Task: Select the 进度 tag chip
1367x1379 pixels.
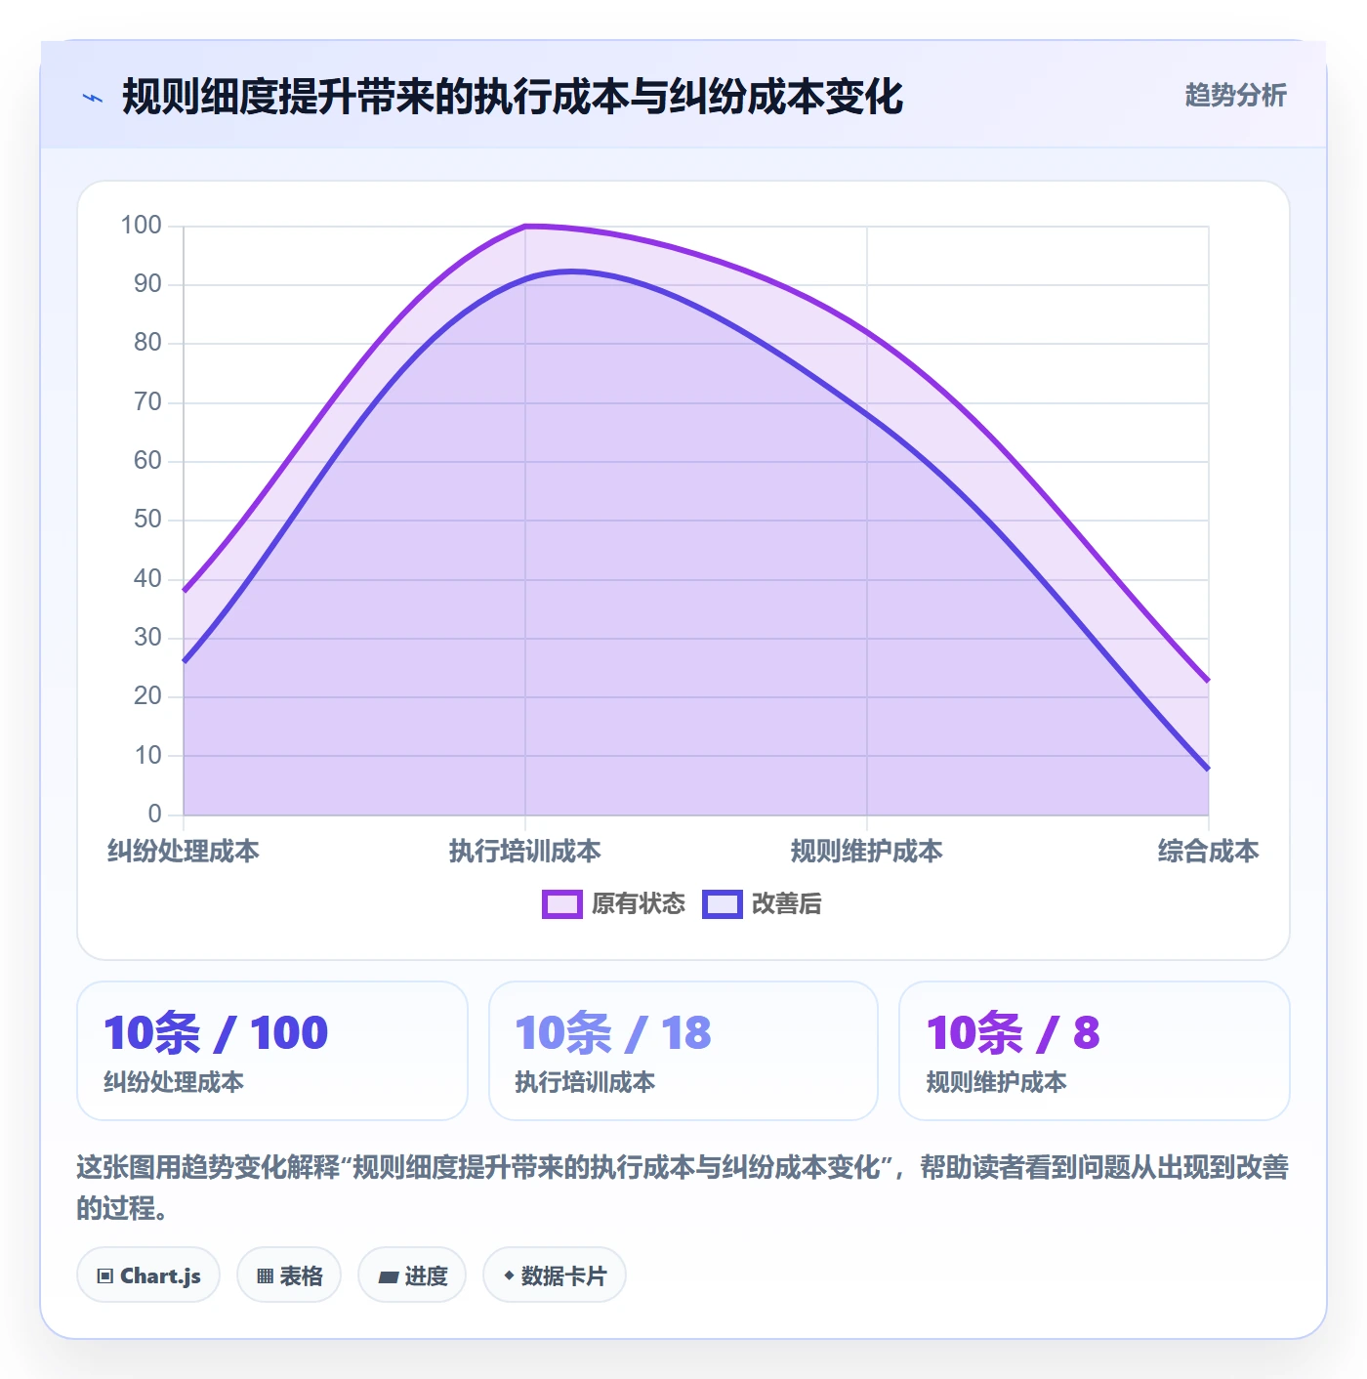Action: coord(412,1275)
